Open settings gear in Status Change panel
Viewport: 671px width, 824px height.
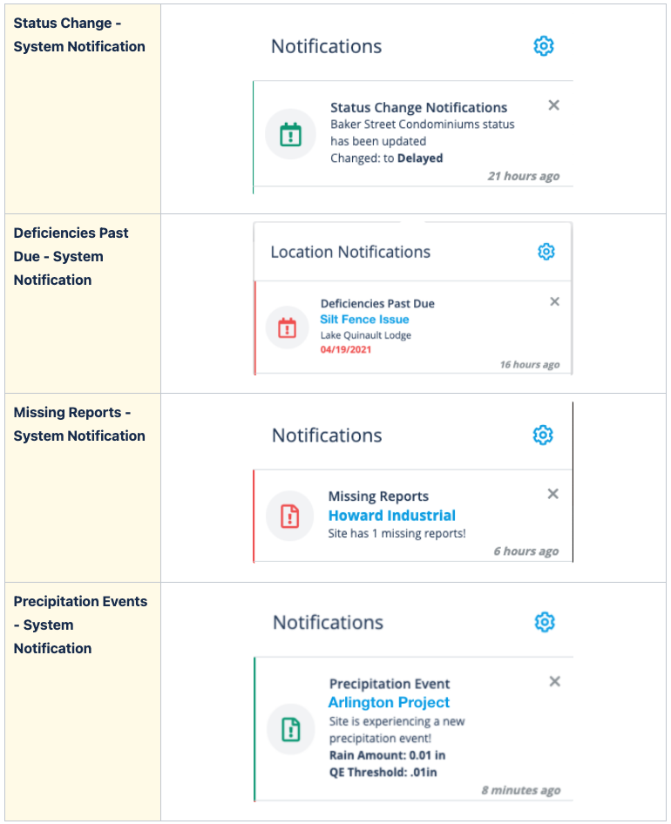tap(543, 46)
